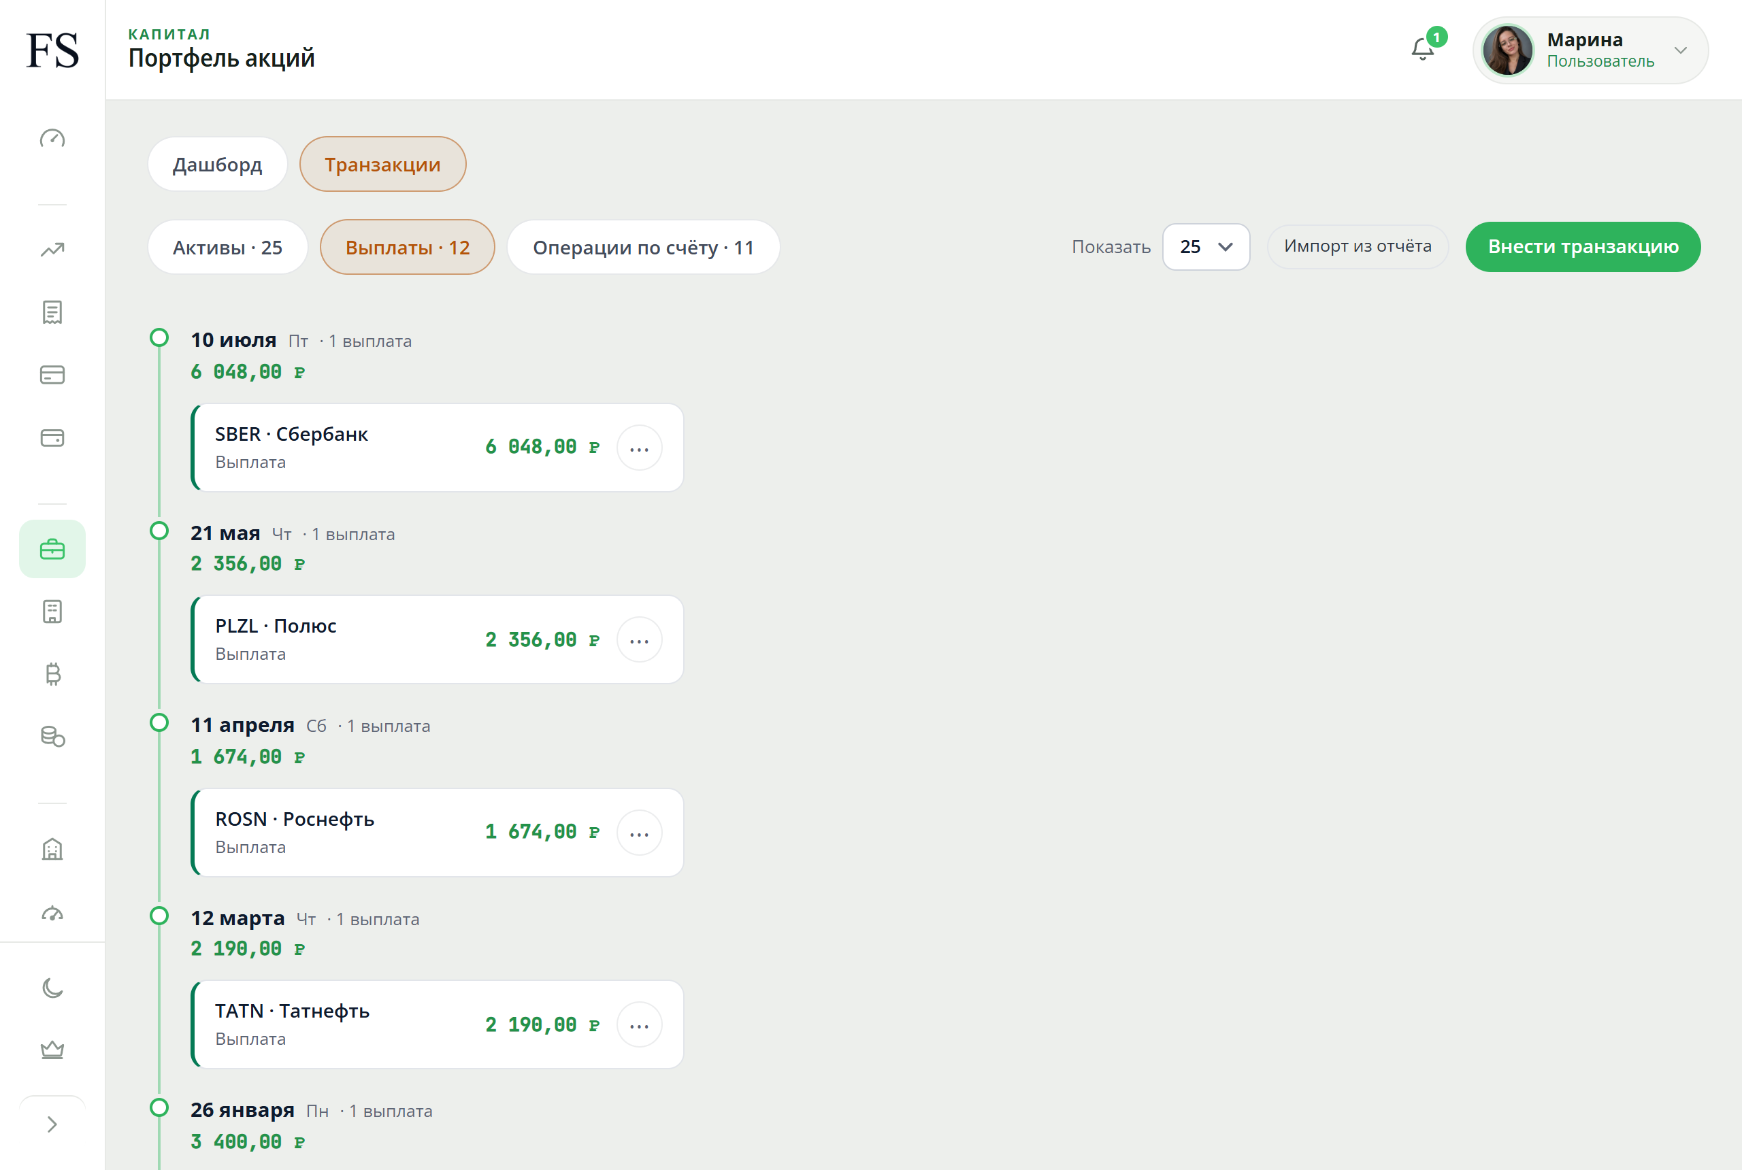
Task: Open the building real estate sidebar icon
Action: [52, 849]
